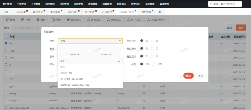Select 否 for 是否启用 in the 客户 row
Viewport: 251px width, 110px height.
point(152,56)
